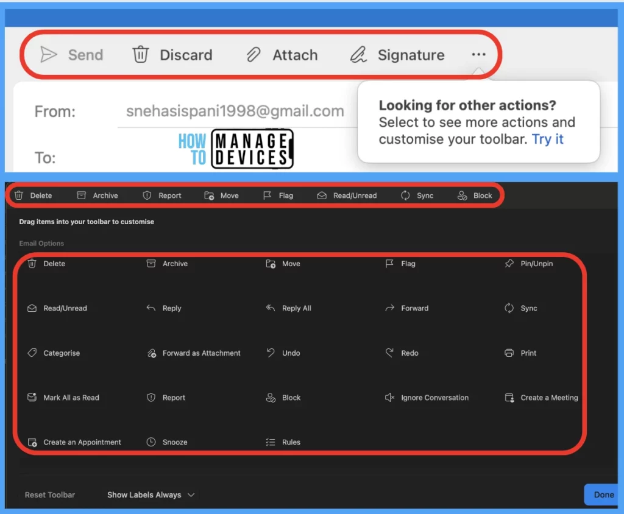Select the Ignore Conversation item
This screenshot has width=624, height=514.
coord(427,398)
